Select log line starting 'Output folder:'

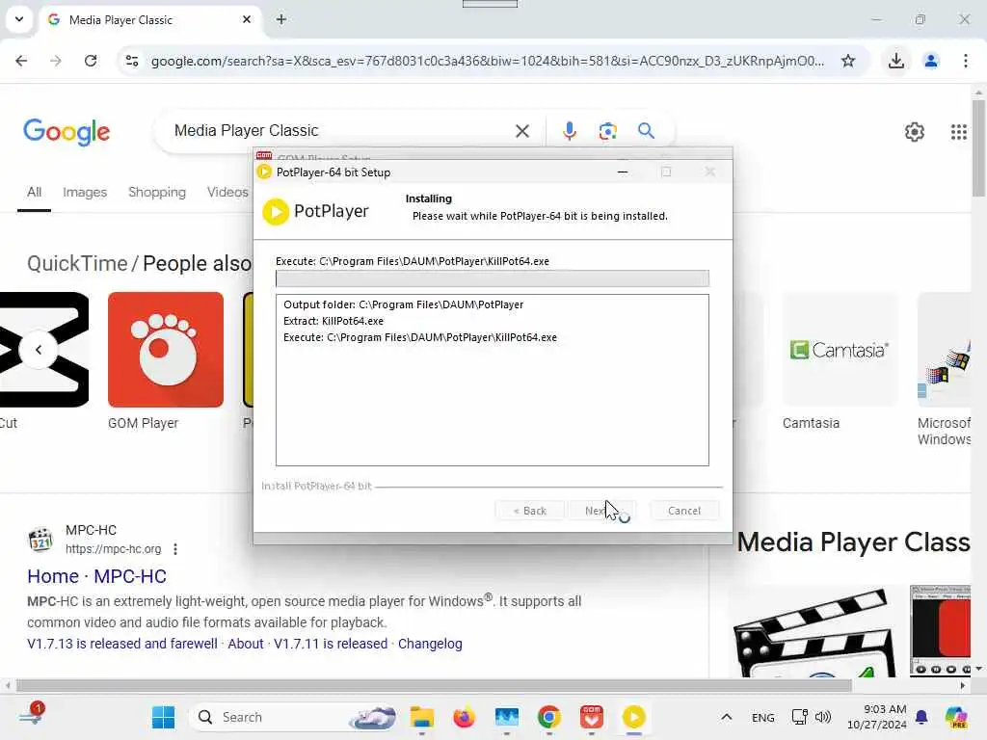[404, 304]
